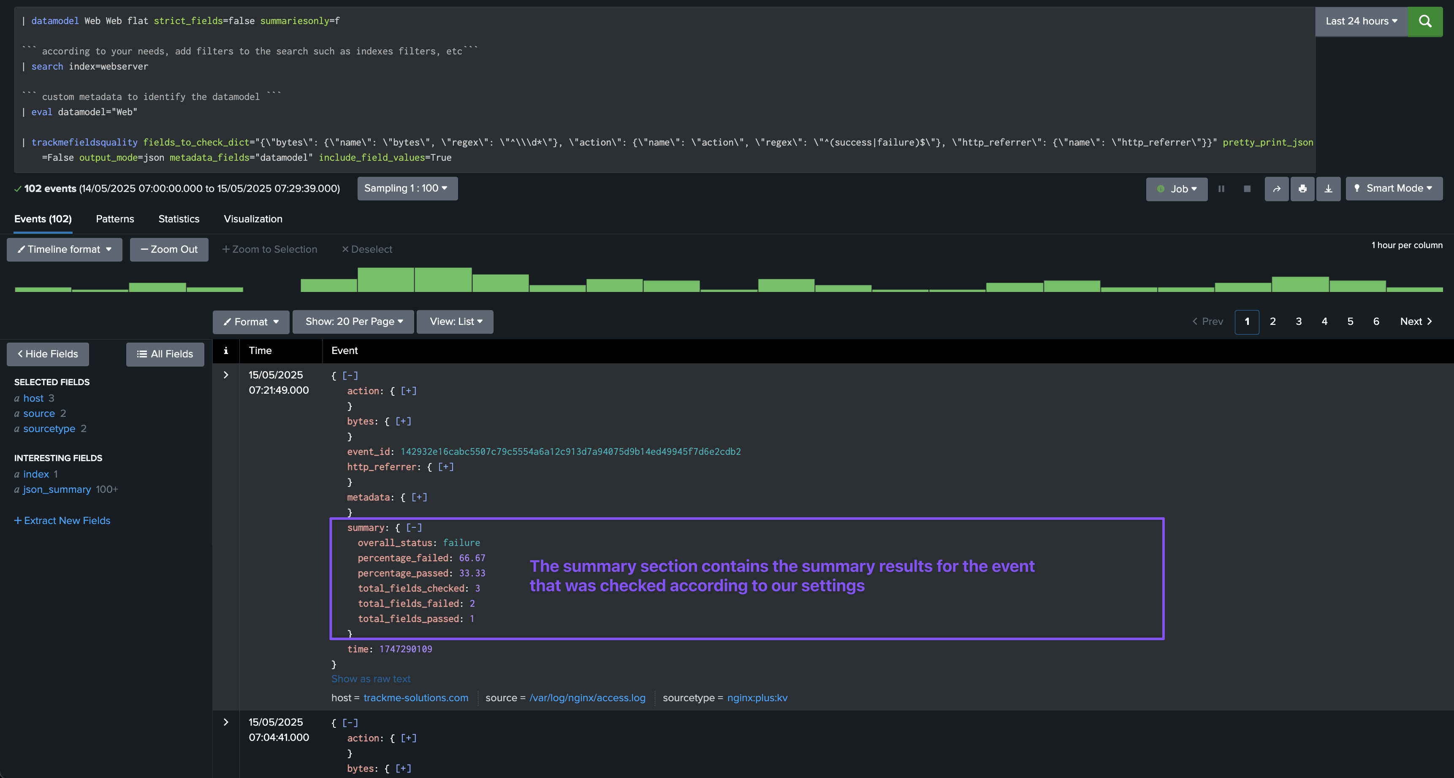Click the export download icon
This screenshot has height=778, width=1454.
(x=1328, y=189)
